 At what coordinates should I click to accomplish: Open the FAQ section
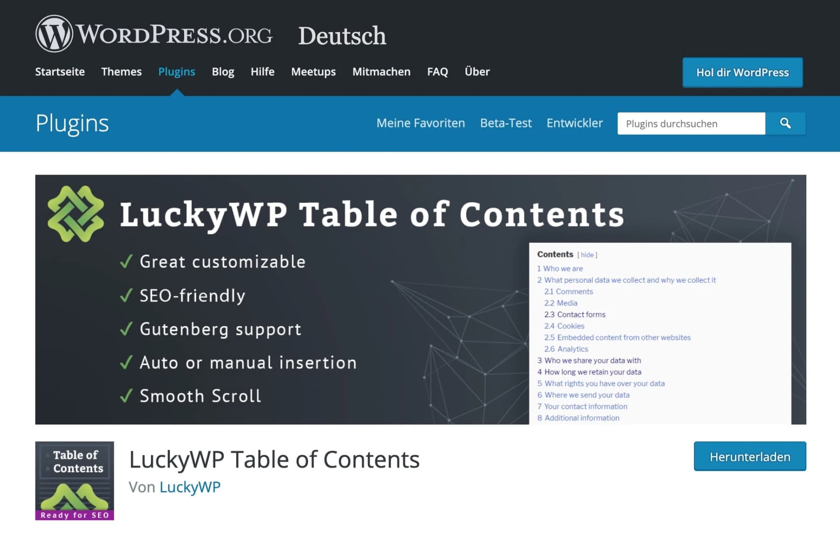point(437,71)
